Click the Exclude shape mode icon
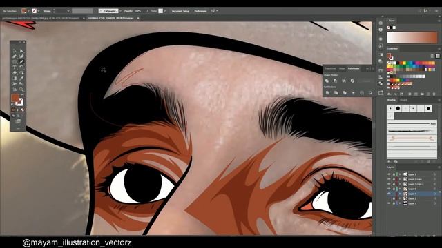The height and width of the screenshot is (248, 442). click(352, 81)
